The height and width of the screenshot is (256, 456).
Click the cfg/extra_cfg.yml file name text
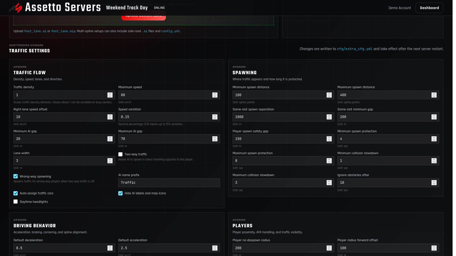point(355,49)
